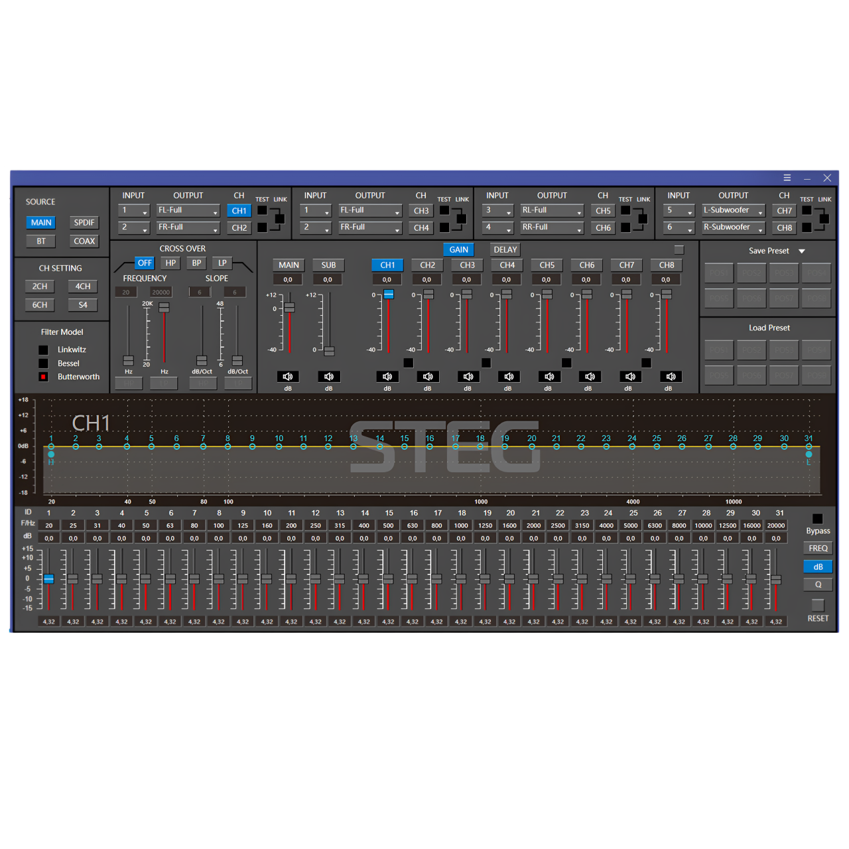The width and height of the screenshot is (849, 849).
Task: Click the FREQ button beside the equalizer
Action: pos(818,549)
